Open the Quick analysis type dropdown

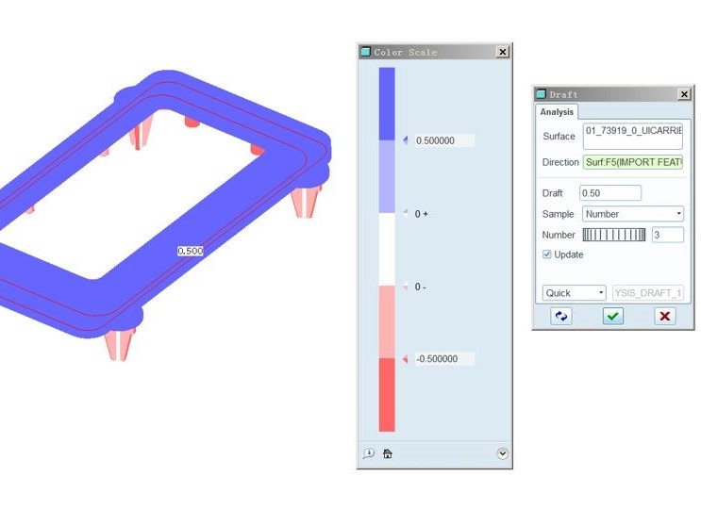pyautogui.click(x=575, y=293)
